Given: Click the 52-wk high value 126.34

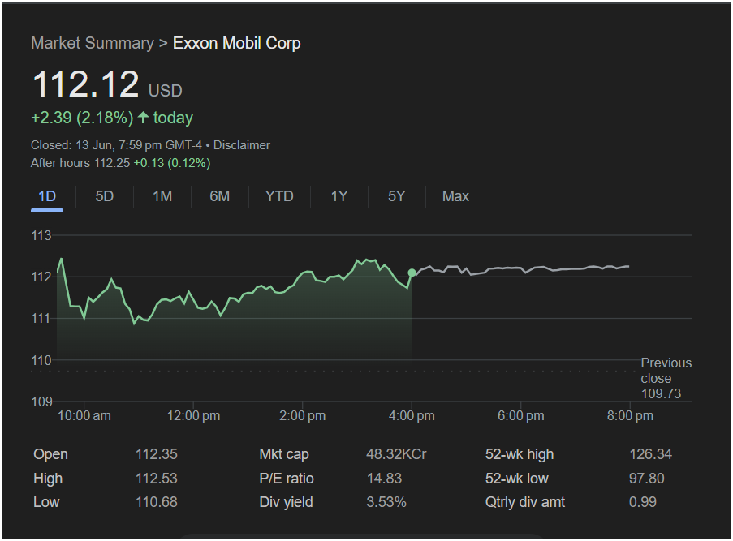Looking at the screenshot, I should (651, 454).
